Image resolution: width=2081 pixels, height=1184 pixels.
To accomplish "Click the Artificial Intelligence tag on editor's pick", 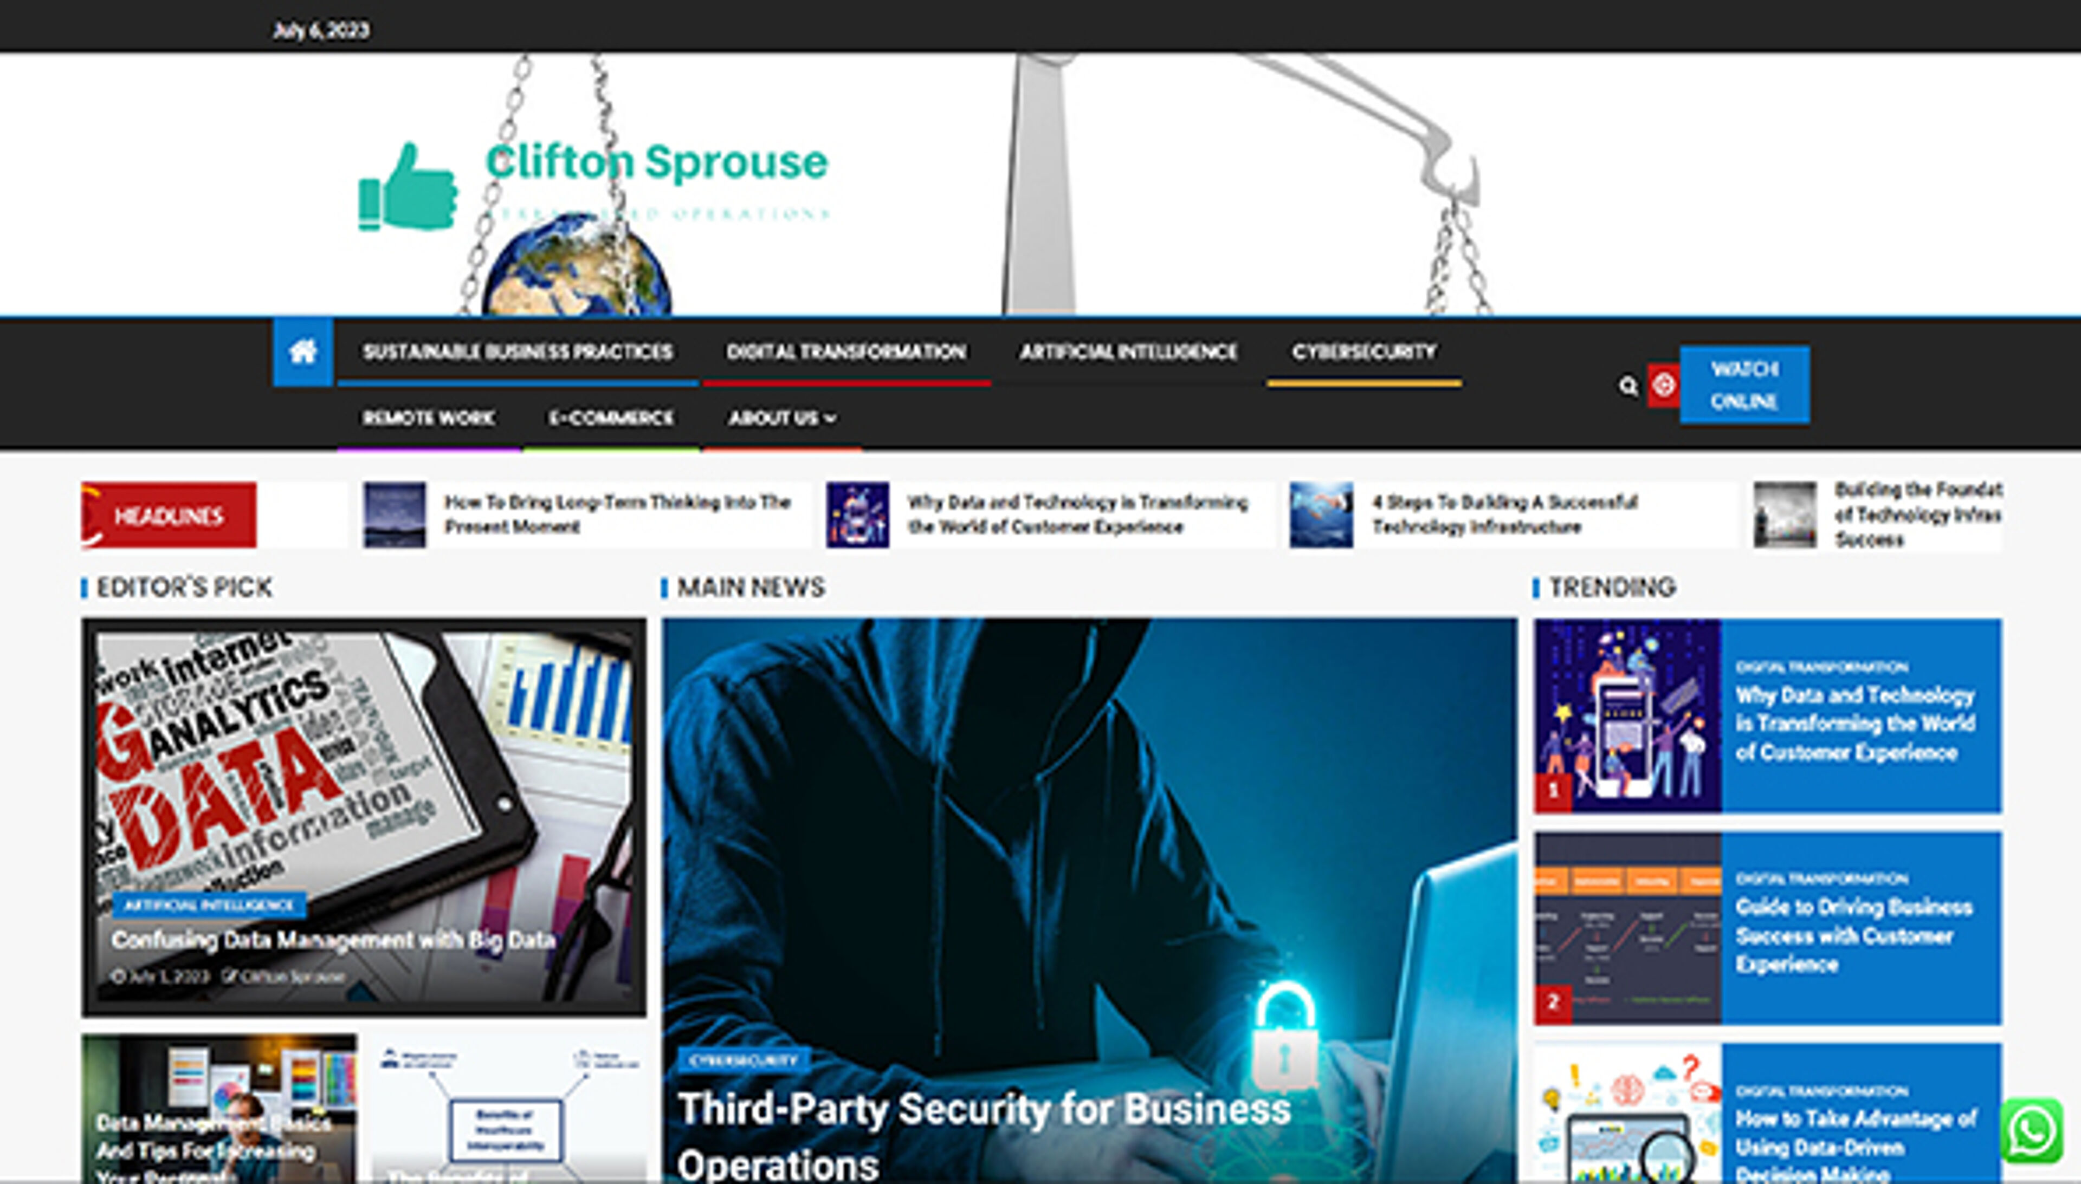I will point(209,905).
